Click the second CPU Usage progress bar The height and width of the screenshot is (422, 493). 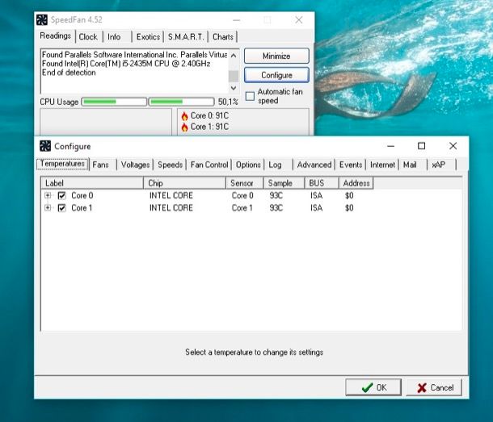coord(181,102)
